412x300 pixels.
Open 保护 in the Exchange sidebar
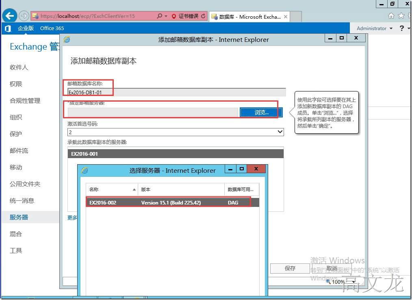[16, 134]
